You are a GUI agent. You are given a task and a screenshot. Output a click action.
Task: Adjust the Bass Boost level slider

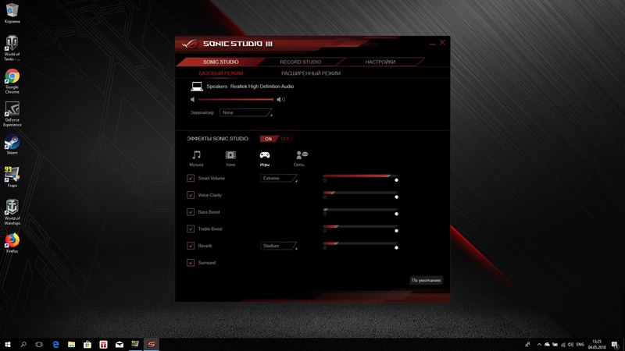coord(360,210)
